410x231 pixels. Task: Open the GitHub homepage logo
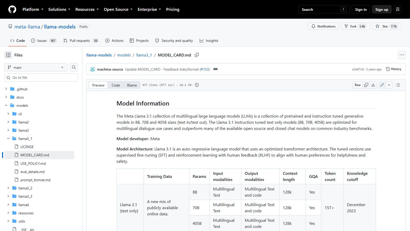click(x=12, y=9)
